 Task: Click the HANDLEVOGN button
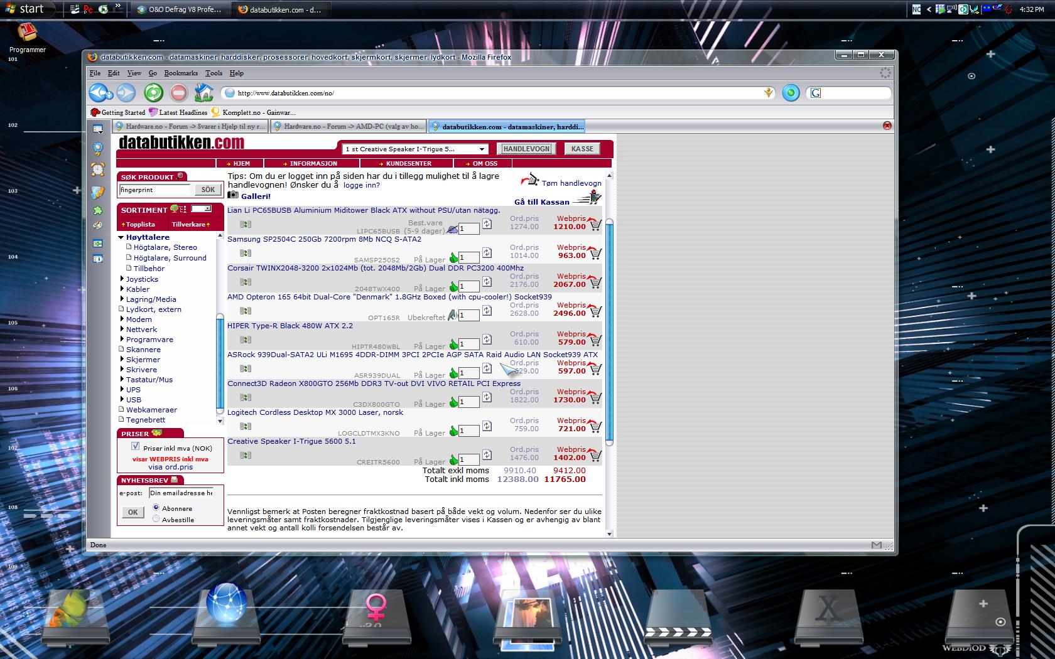[x=527, y=149]
